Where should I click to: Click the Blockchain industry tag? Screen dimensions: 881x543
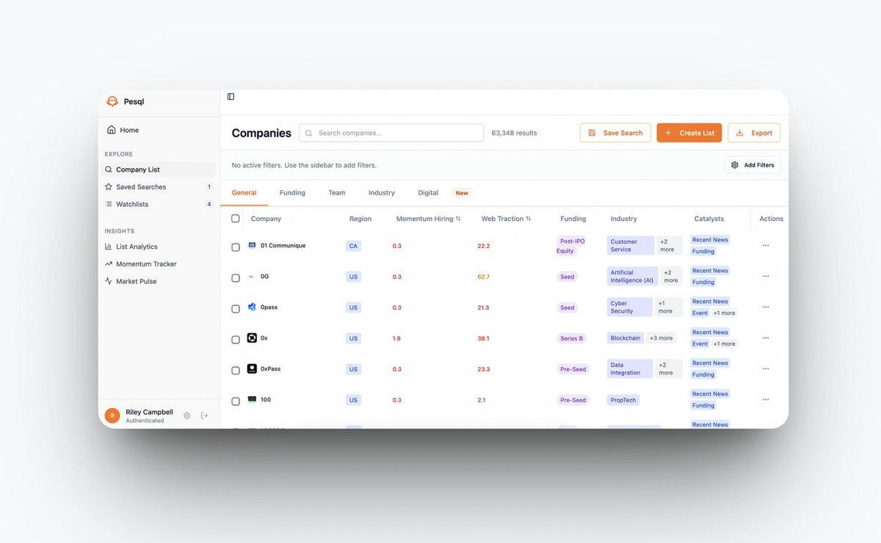625,338
